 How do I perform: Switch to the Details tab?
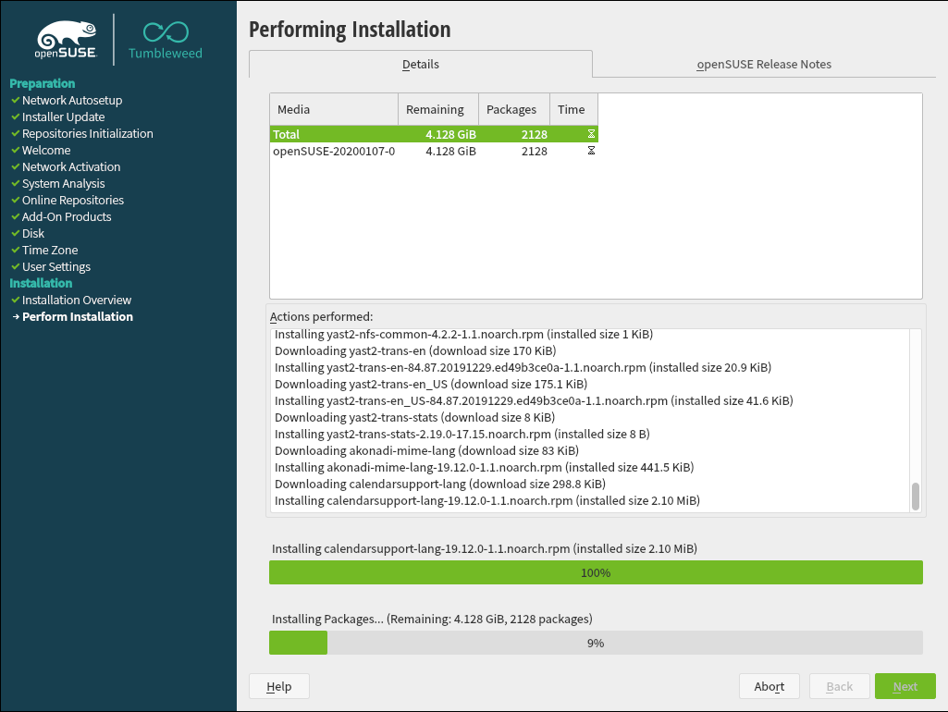pyautogui.click(x=420, y=65)
